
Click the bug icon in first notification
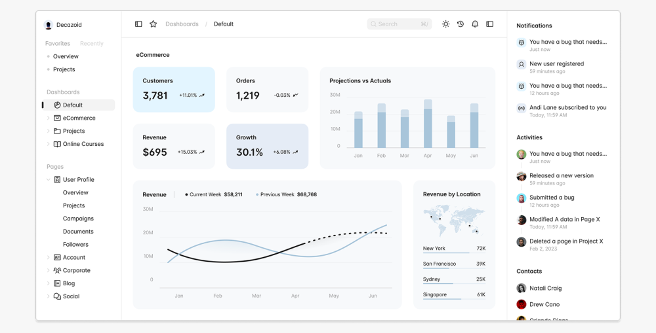[522, 43]
